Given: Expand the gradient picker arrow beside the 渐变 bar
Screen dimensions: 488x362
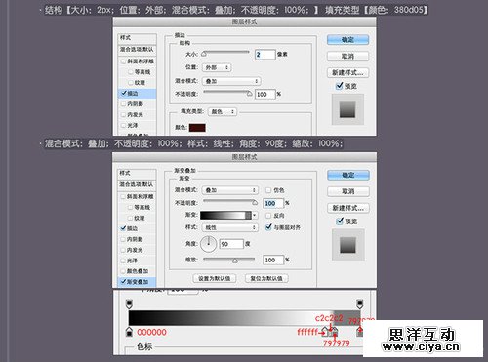Looking at the screenshot, I should pyautogui.click(x=255, y=215).
